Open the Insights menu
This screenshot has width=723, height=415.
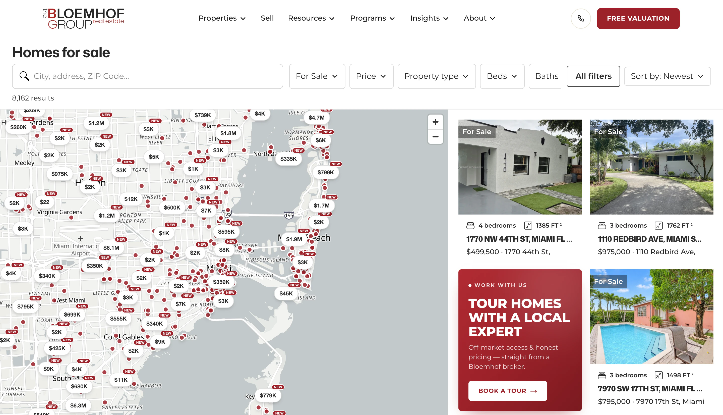coord(430,18)
